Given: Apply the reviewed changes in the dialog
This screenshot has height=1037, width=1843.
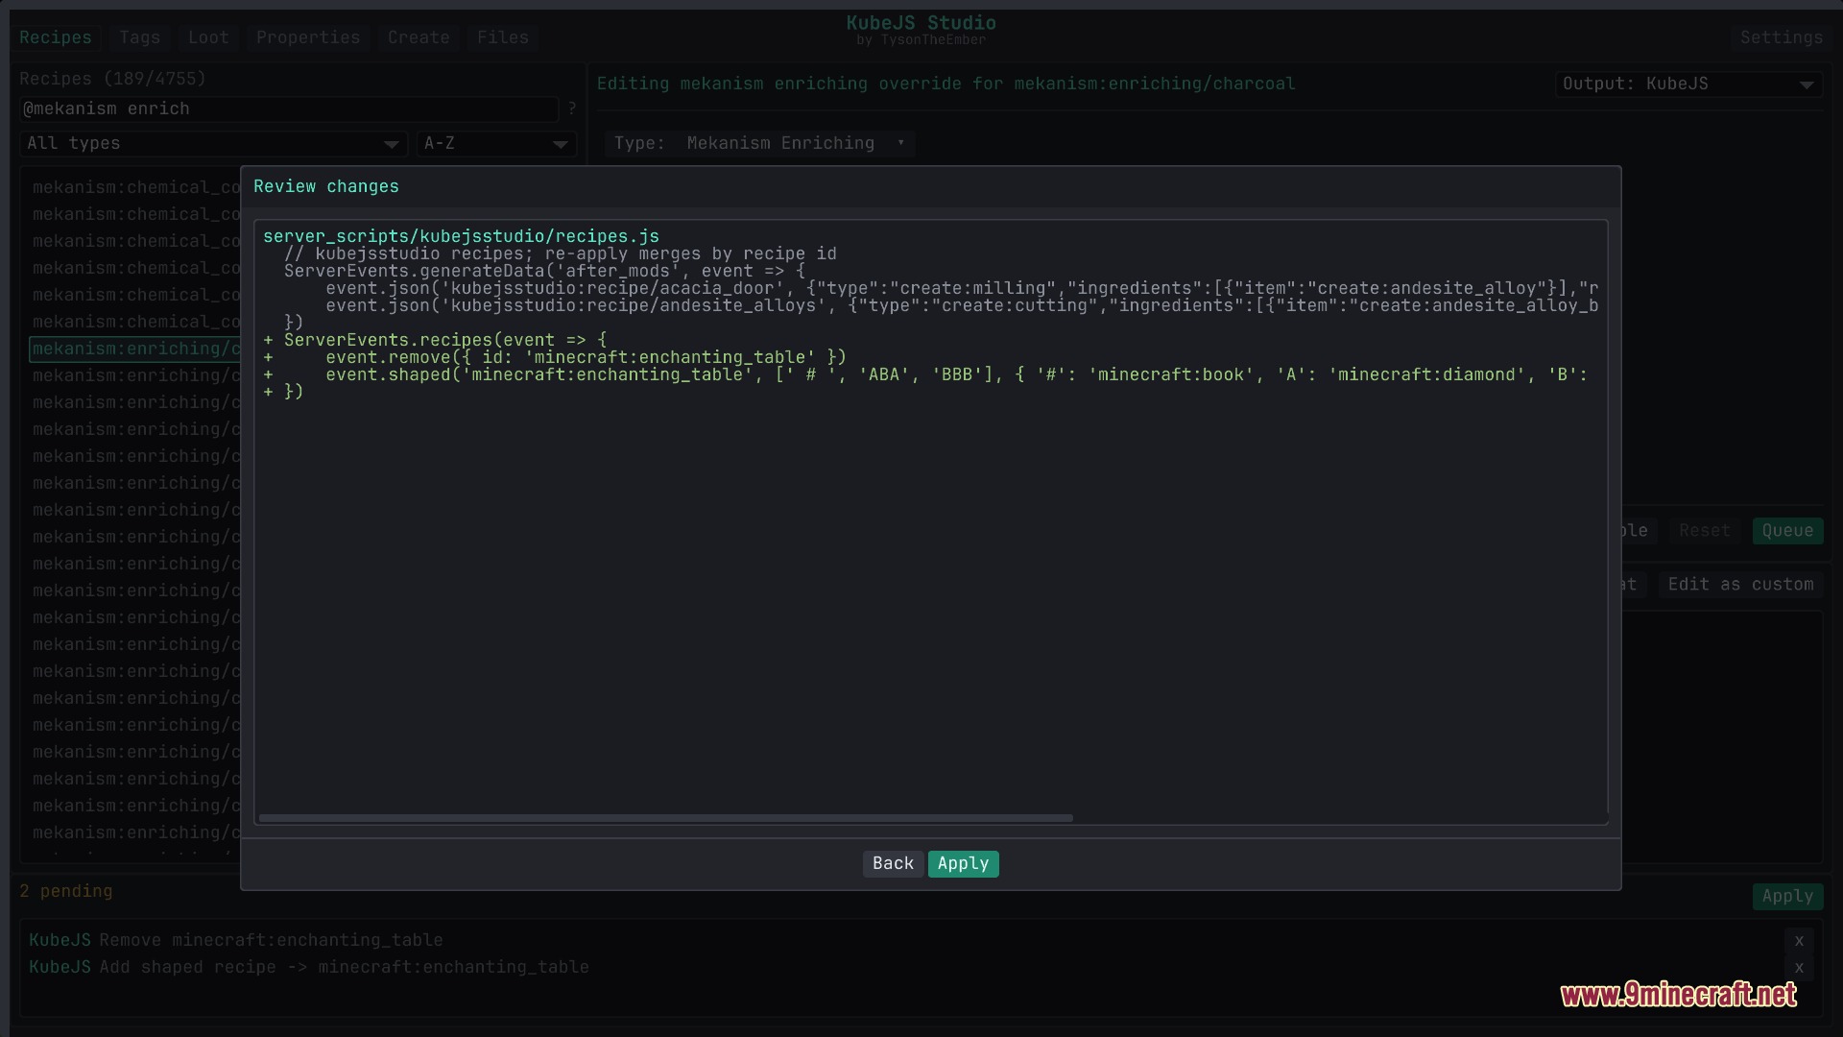Looking at the screenshot, I should (963, 863).
